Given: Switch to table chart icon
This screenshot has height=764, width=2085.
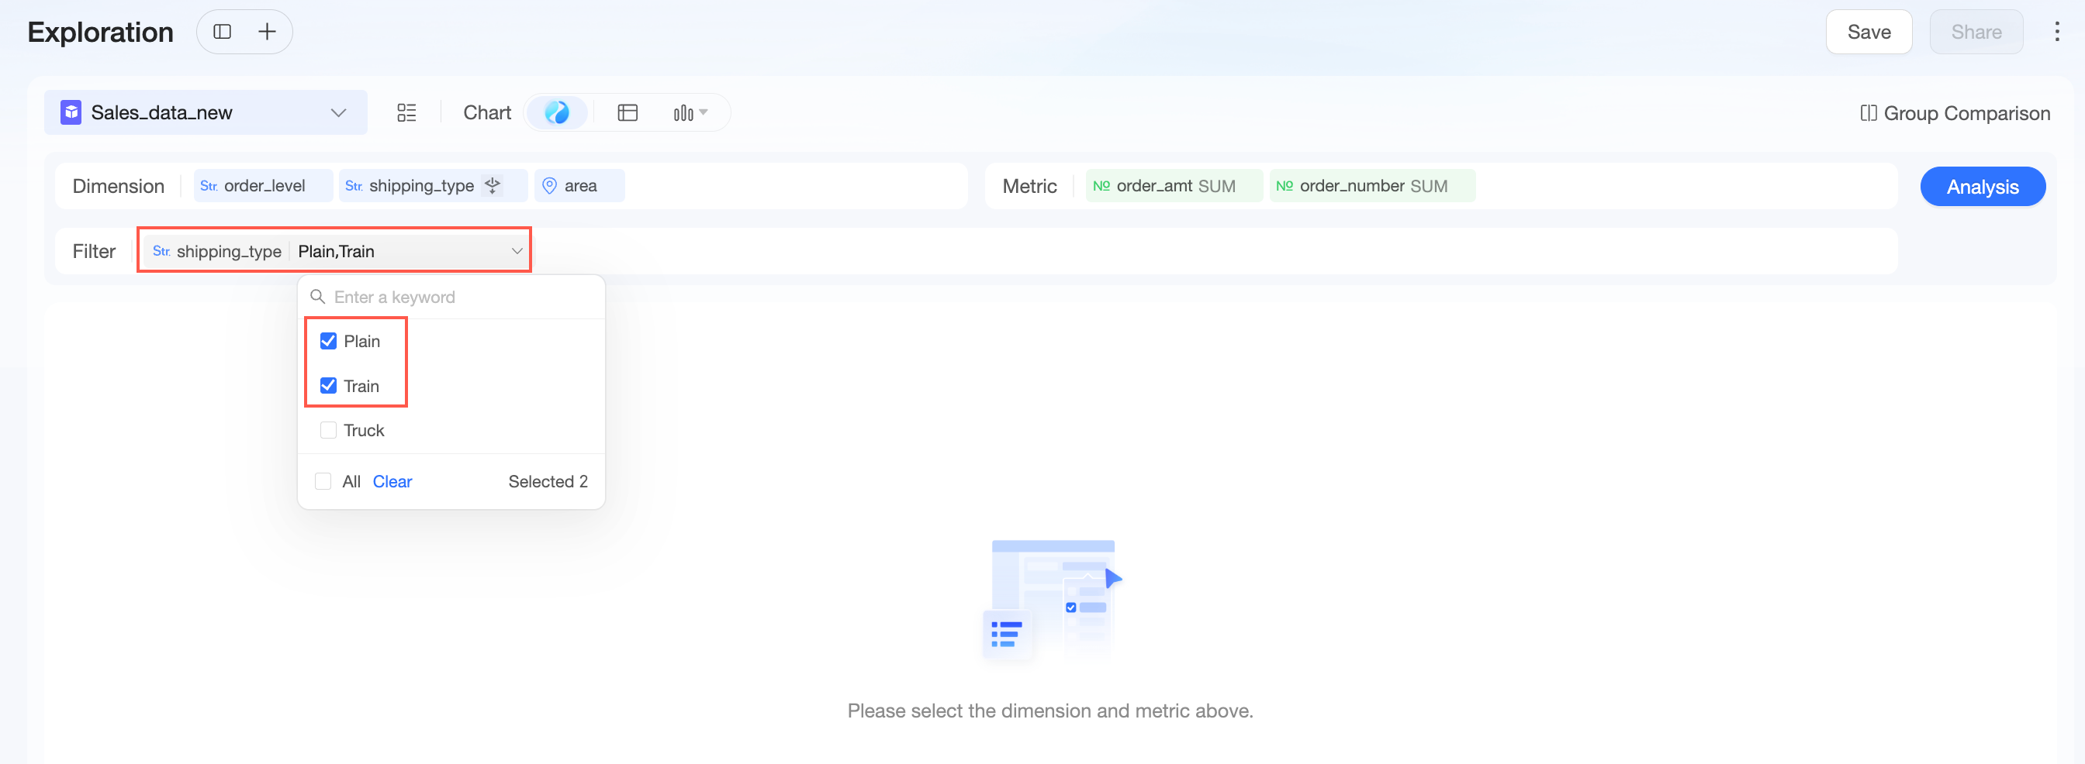Looking at the screenshot, I should pyautogui.click(x=628, y=112).
